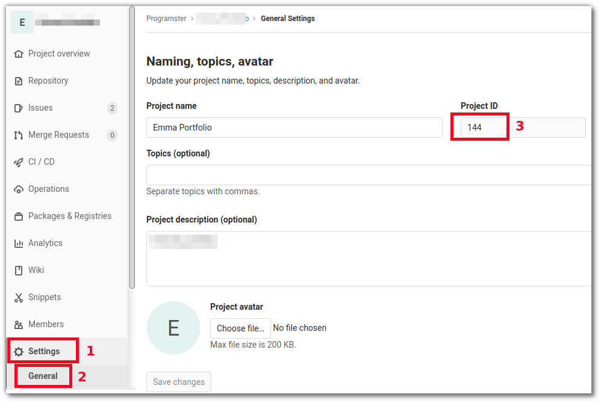The width and height of the screenshot is (601, 403).
Task: Open the Snippets section
Action: pyautogui.click(x=45, y=297)
